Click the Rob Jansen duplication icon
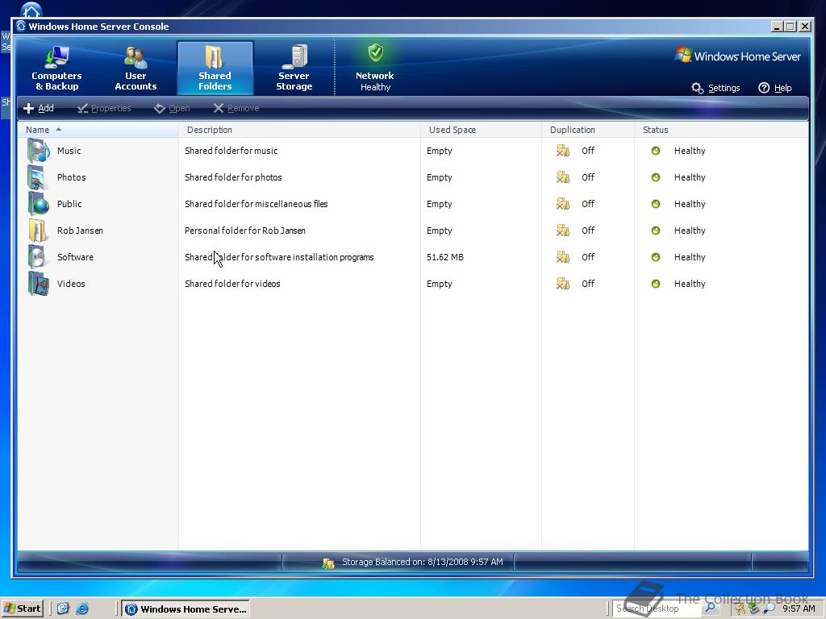 [x=562, y=231]
